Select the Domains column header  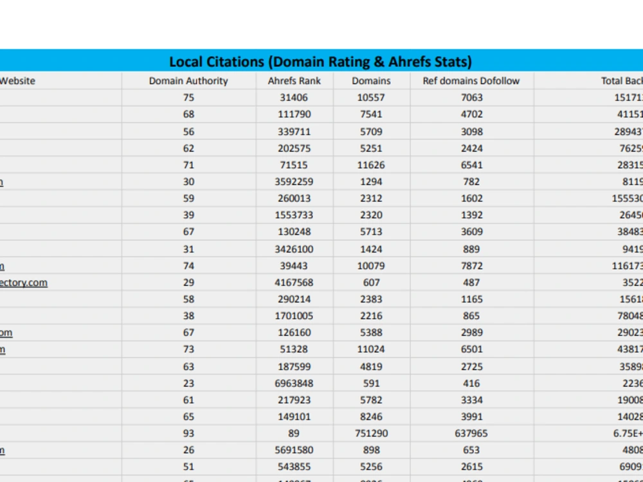click(371, 81)
